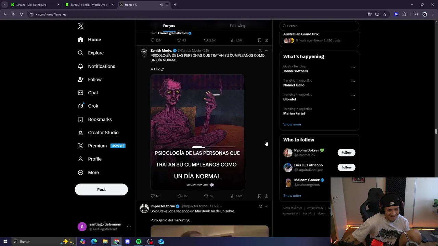
Task: Bookmark this page with the star
Action: click(x=385, y=14)
